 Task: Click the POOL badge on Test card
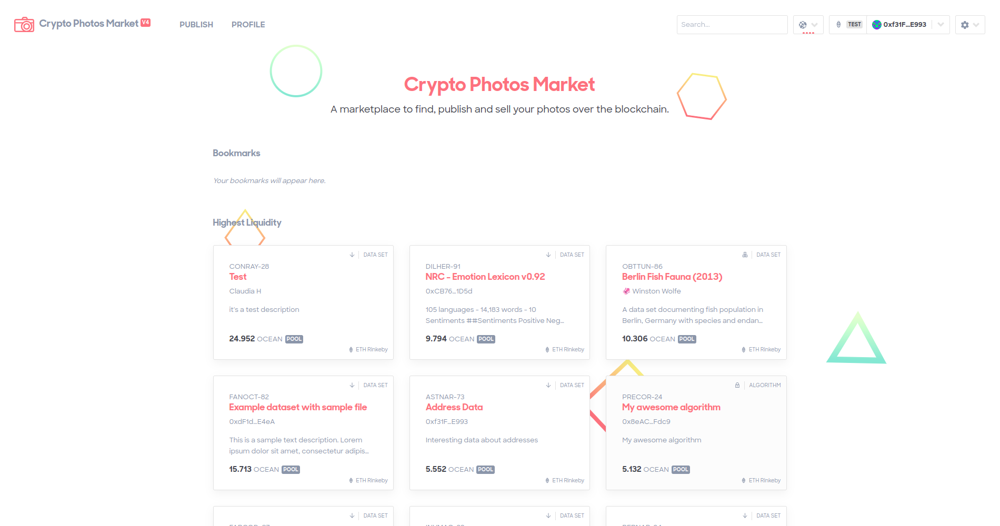point(294,339)
